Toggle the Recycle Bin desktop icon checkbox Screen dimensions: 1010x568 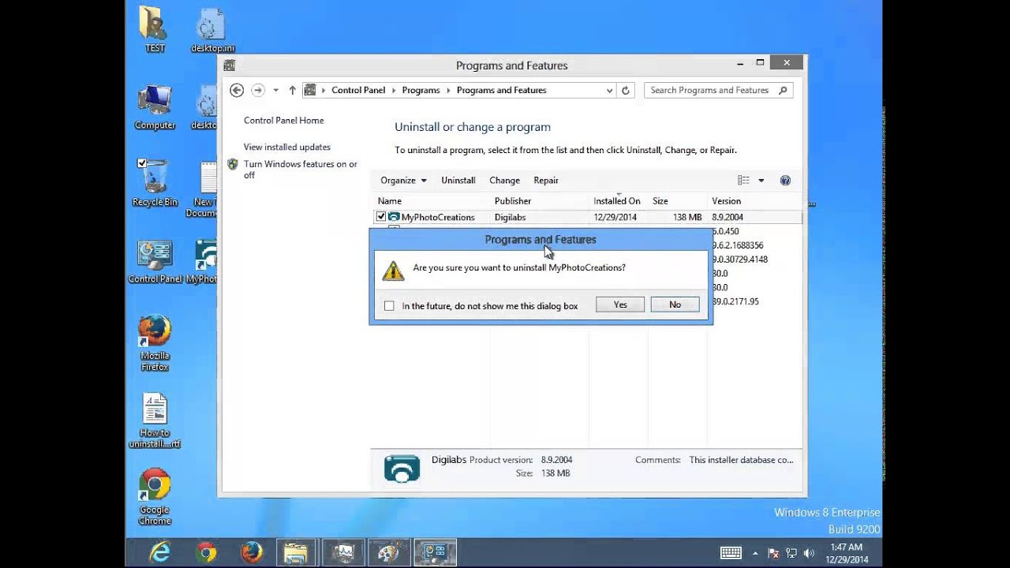click(x=142, y=163)
